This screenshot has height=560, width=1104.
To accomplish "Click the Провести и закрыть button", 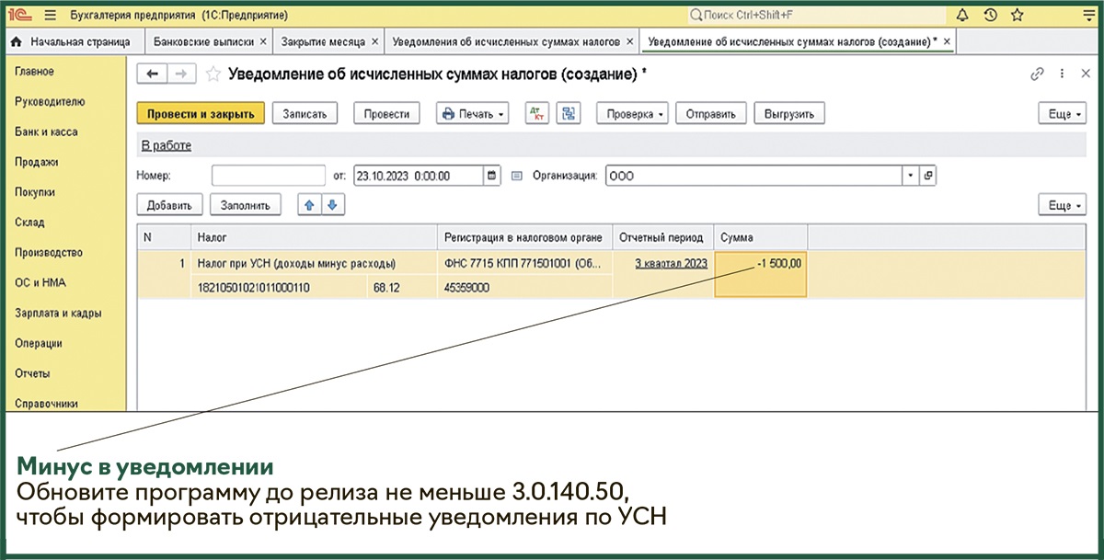I will tap(201, 114).
